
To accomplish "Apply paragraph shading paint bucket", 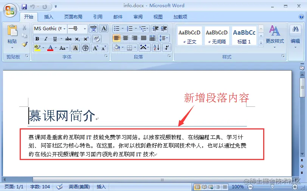I will pos(117,48).
